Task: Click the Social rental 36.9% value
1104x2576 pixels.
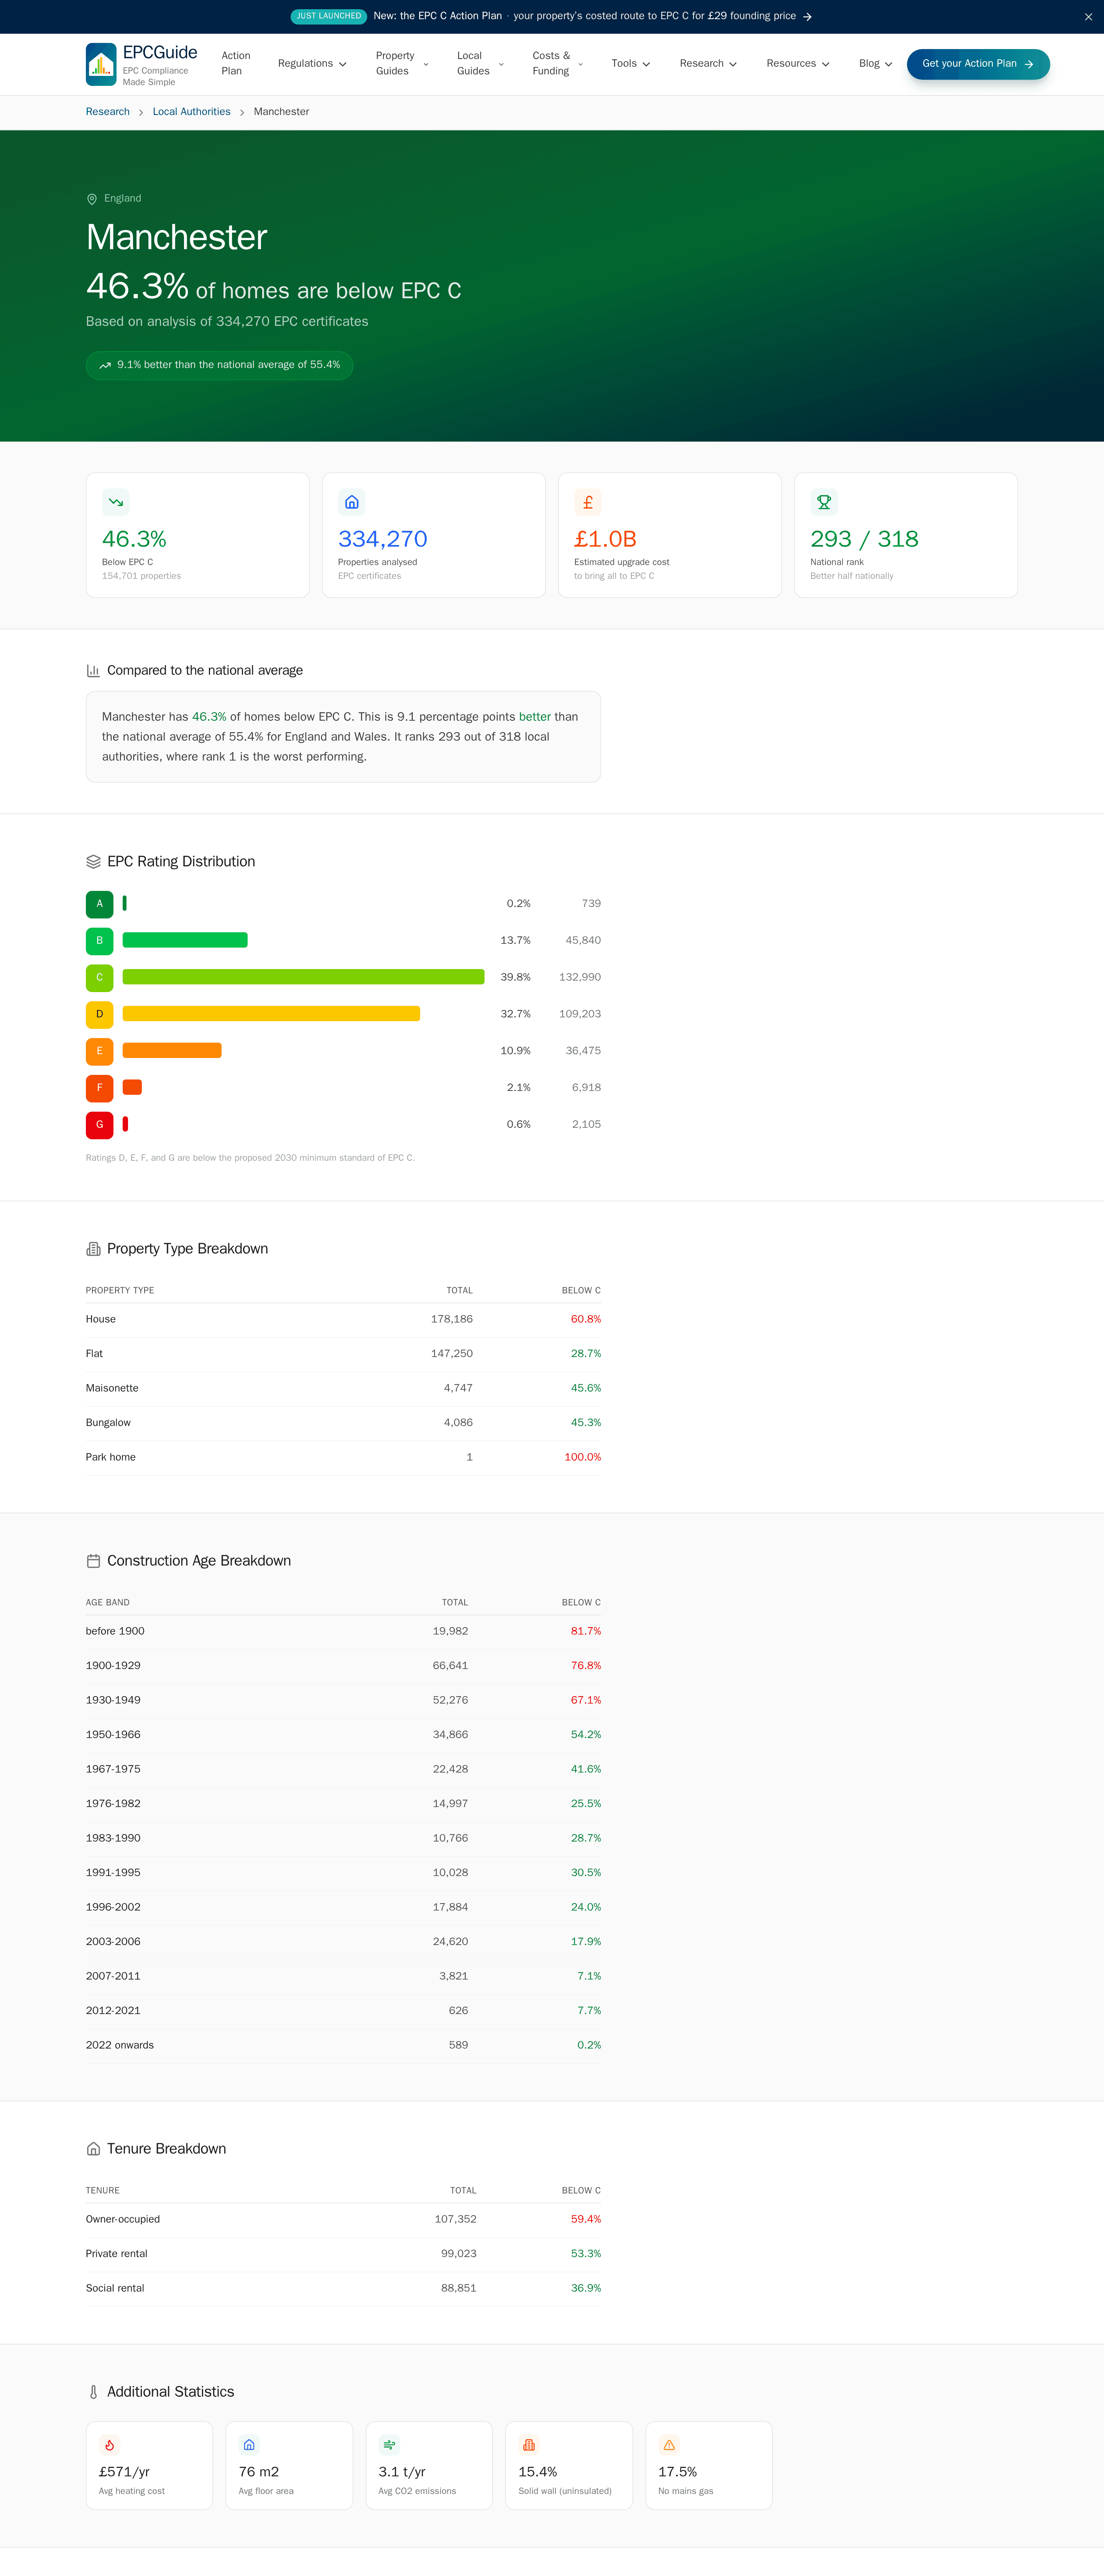Action: pyautogui.click(x=586, y=2289)
